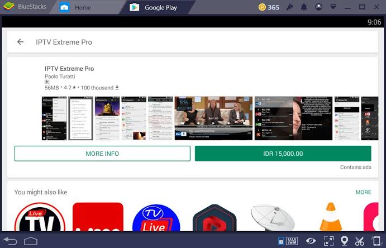Expand the title bar dropdown arrow menu

[333, 7]
